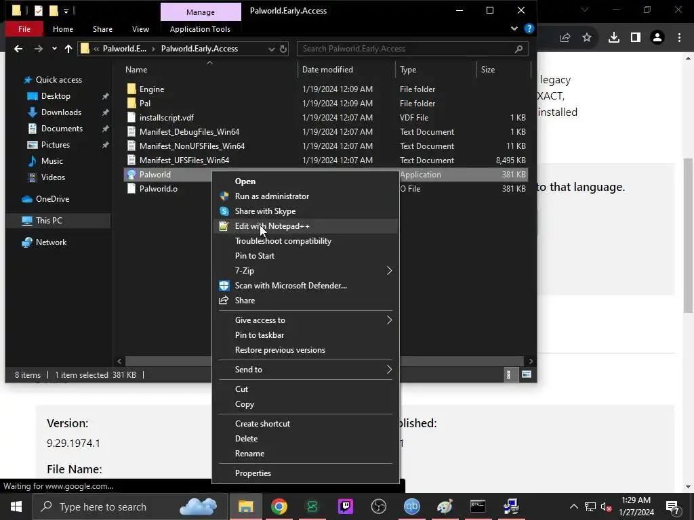694x520 pixels.
Task: Expand the ribbon chevron in Explorer
Action: [514, 28]
